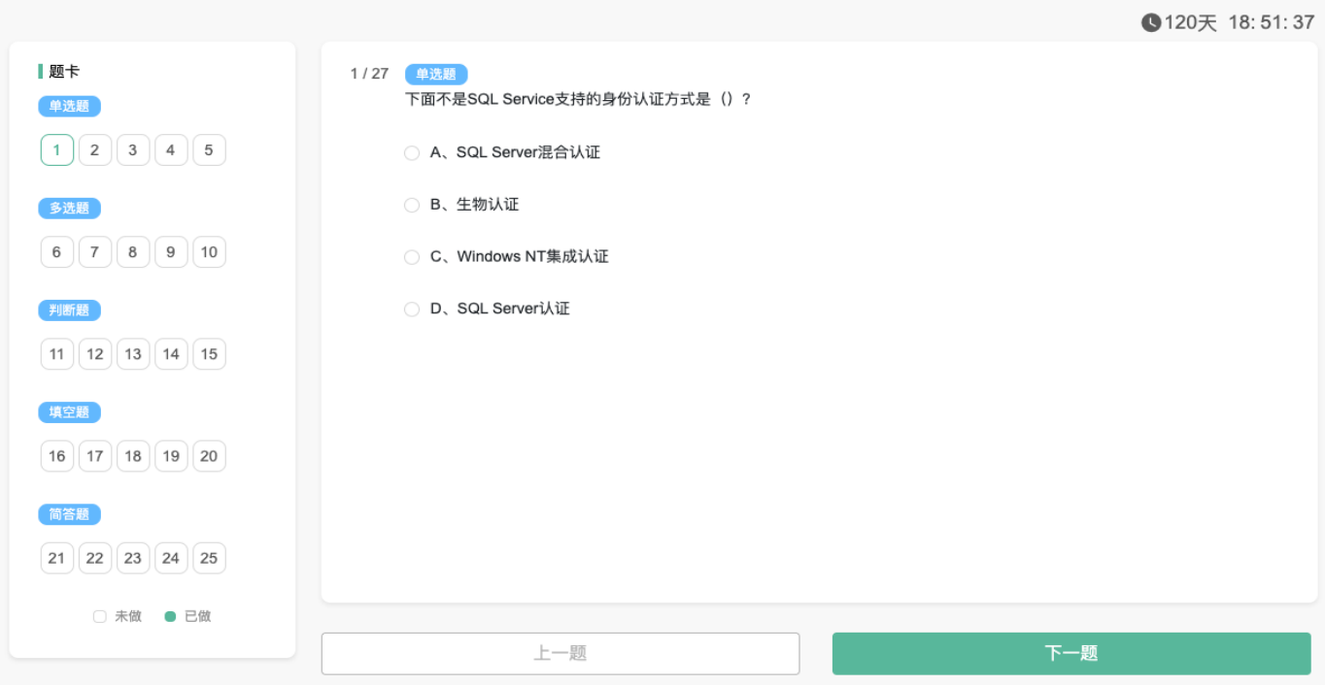The image size is (1325, 685).
Task: Open question 5 from answer card
Action: click(209, 150)
